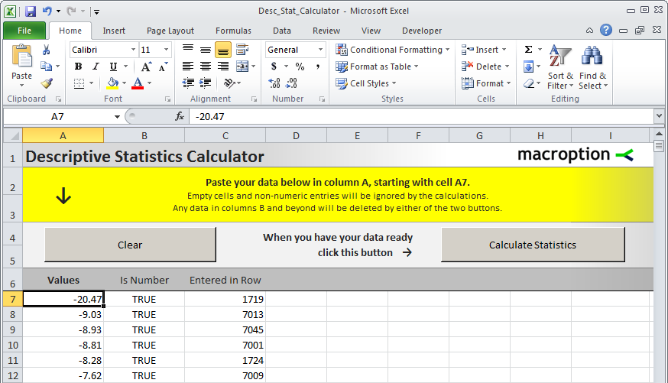
Task: Click the Wrap Text icon
Action: point(242,50)
